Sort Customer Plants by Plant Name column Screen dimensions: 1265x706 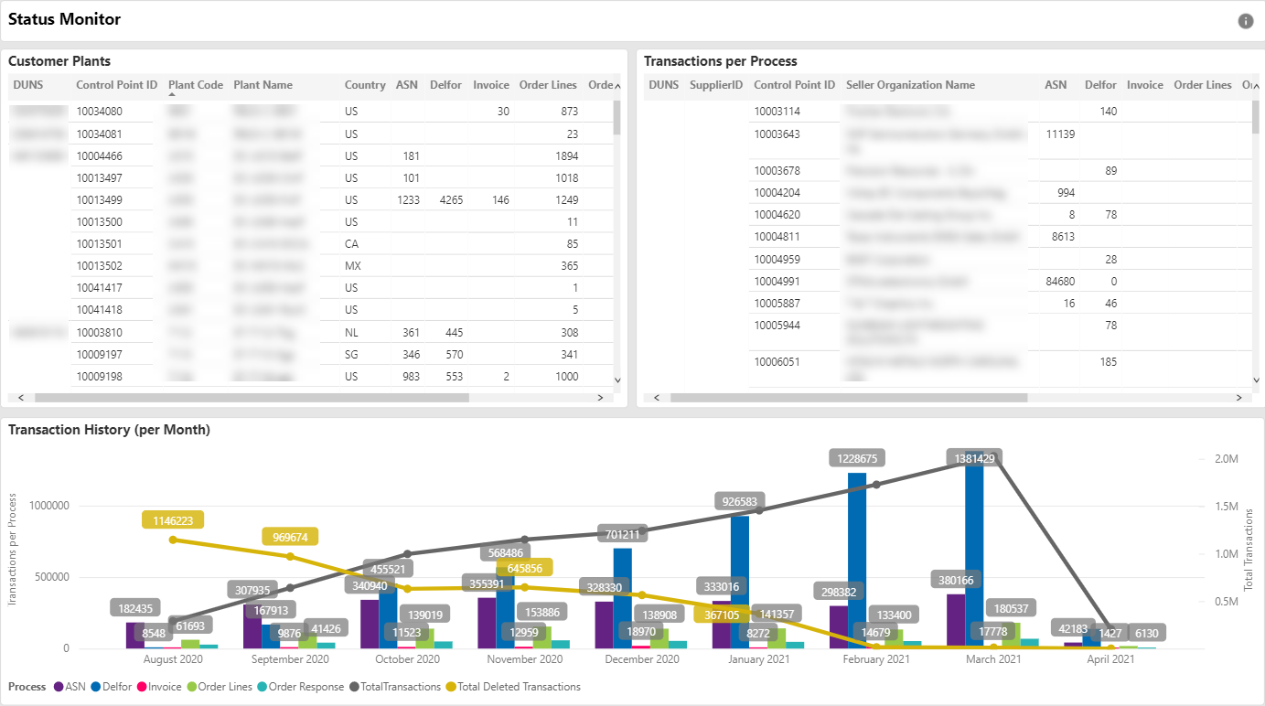(x=263, y=85)
